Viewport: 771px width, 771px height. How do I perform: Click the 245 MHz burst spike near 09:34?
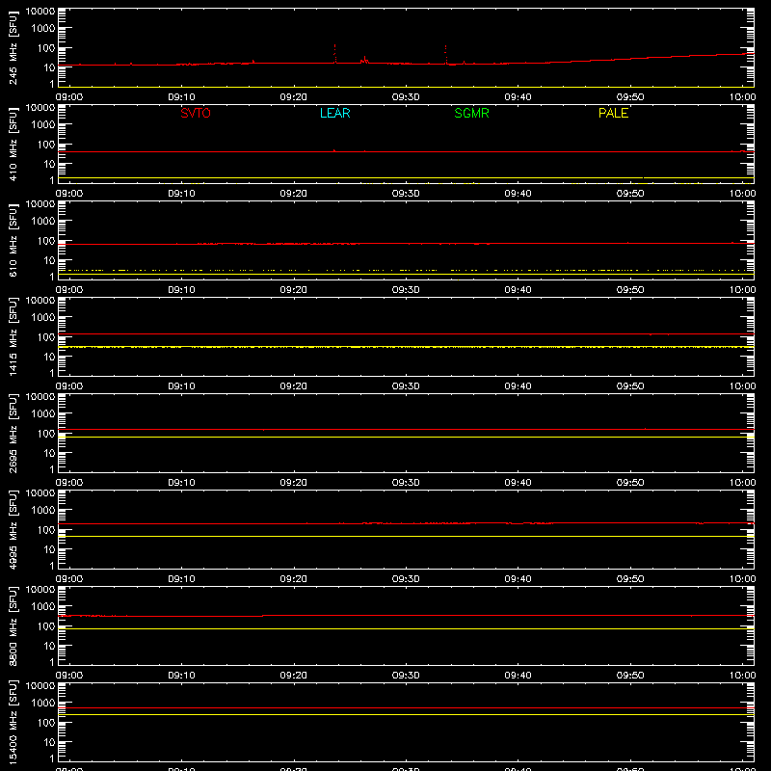pyautogui.click(x=445, y=54)
